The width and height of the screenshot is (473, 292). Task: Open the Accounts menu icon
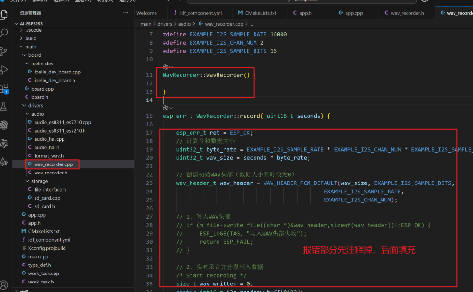coord(4,285)
